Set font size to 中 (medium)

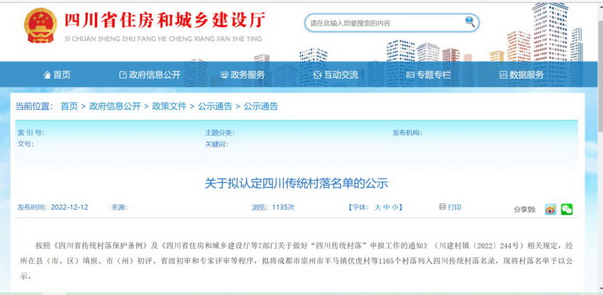[x=387, y=207]
